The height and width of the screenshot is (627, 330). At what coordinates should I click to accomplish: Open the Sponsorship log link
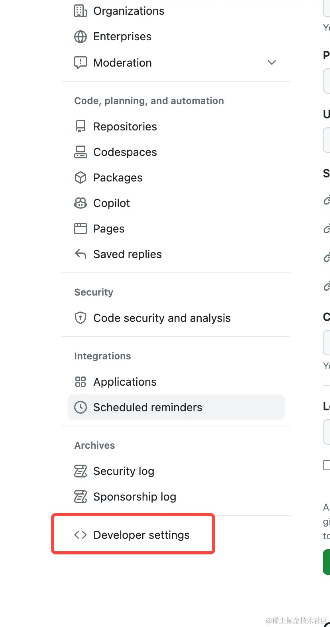tap(134, 497)
